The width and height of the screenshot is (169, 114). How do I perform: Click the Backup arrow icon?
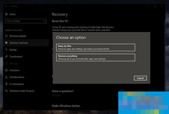[x=6, y=50]
